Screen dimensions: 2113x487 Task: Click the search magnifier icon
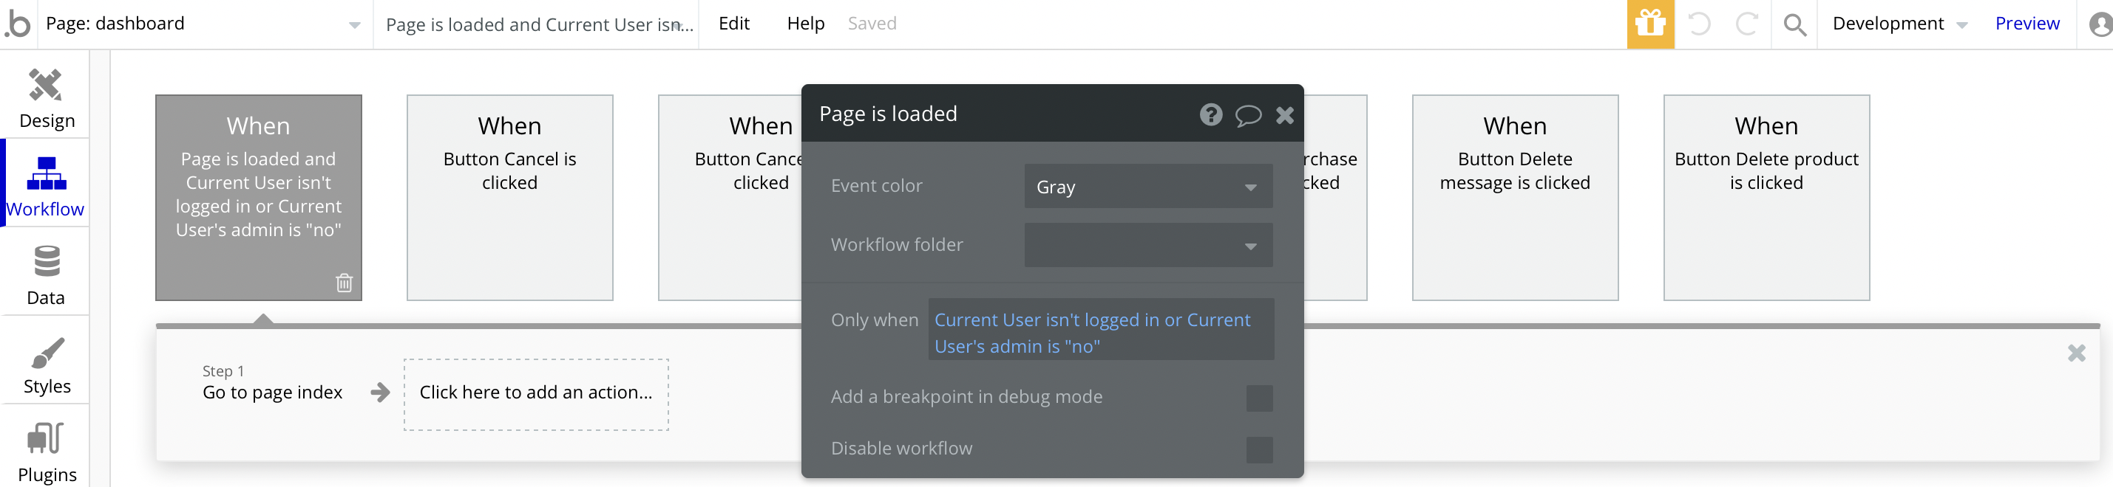coord(1794,24)
